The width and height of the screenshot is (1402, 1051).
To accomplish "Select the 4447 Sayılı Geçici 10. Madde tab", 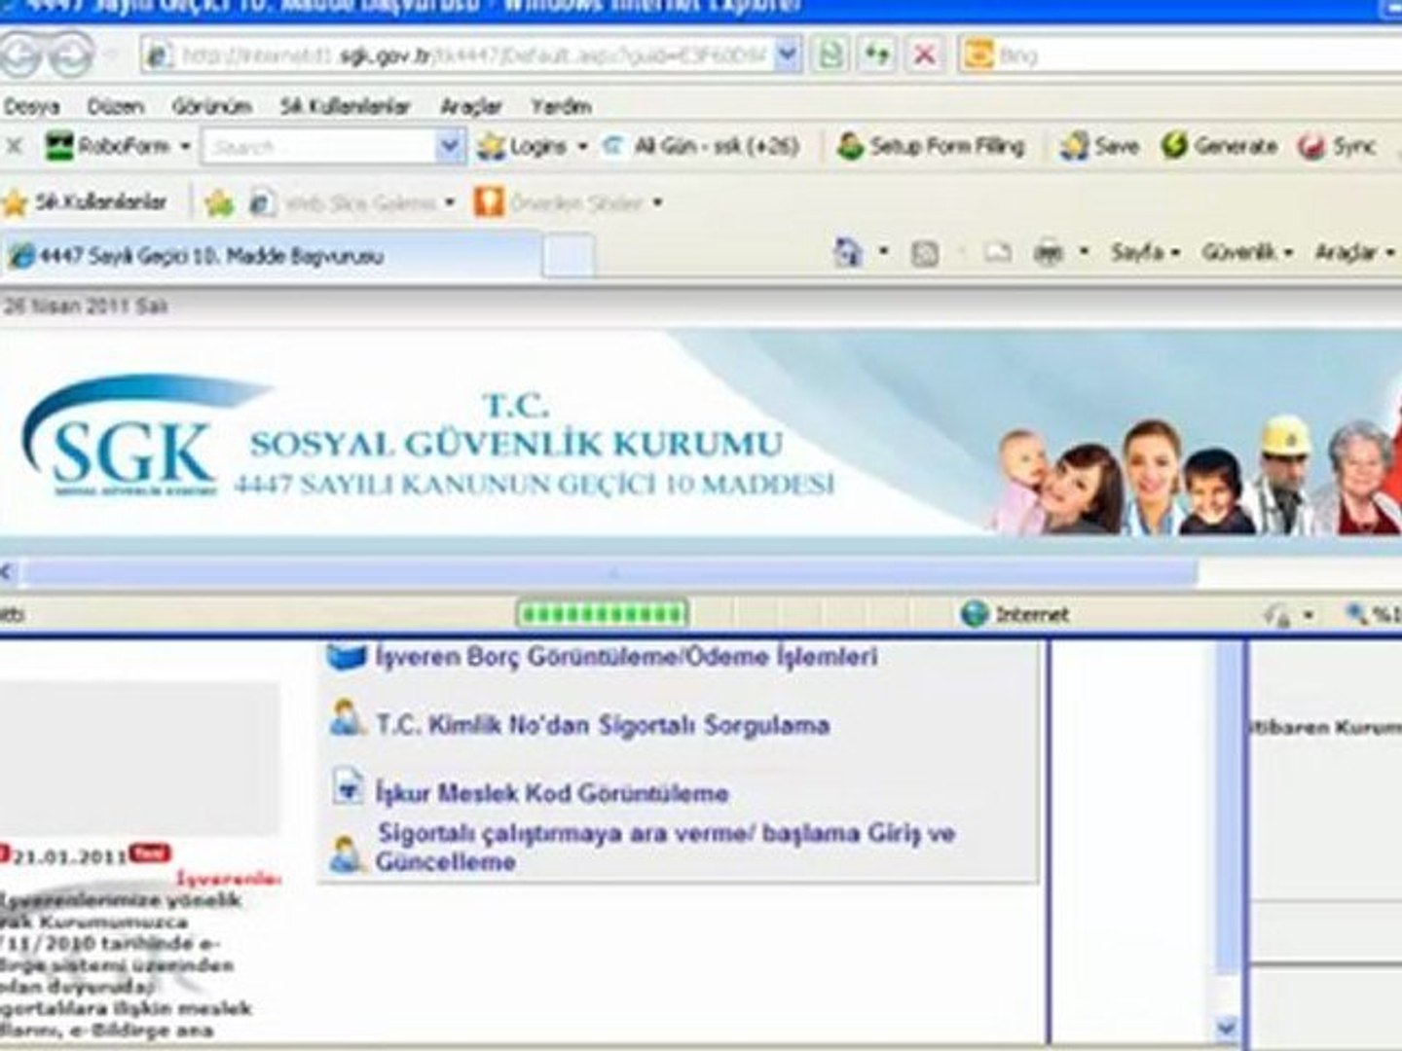I will pos(270,256).
